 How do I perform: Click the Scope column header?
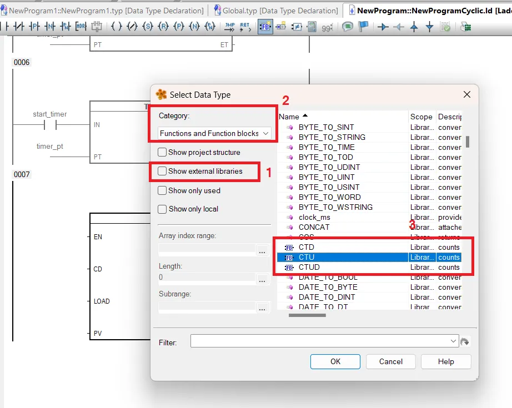point(421,117)
